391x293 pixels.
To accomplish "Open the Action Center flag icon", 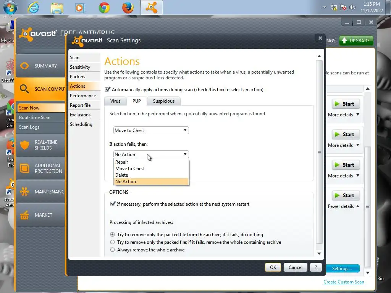I will (x=343, y=8).
